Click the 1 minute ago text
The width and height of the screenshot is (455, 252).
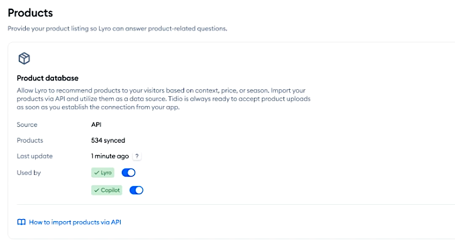point(110,156)
